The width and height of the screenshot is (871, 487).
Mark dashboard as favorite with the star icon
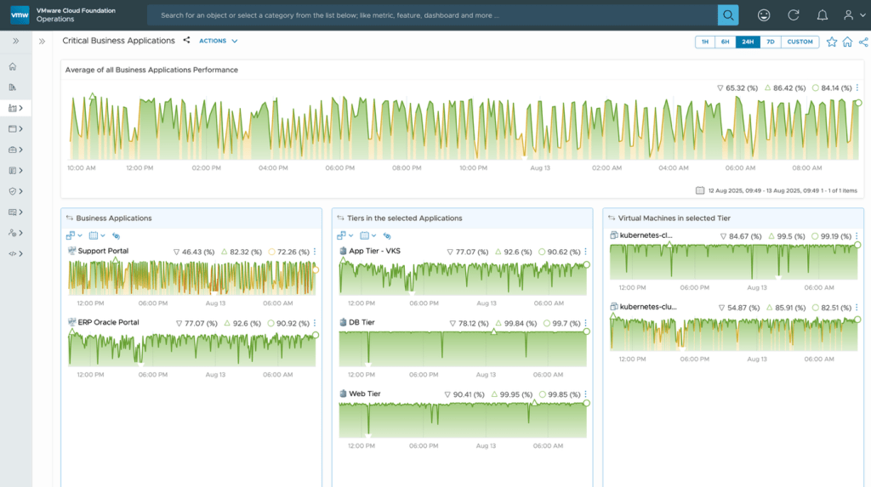click(x=832, y=42)
